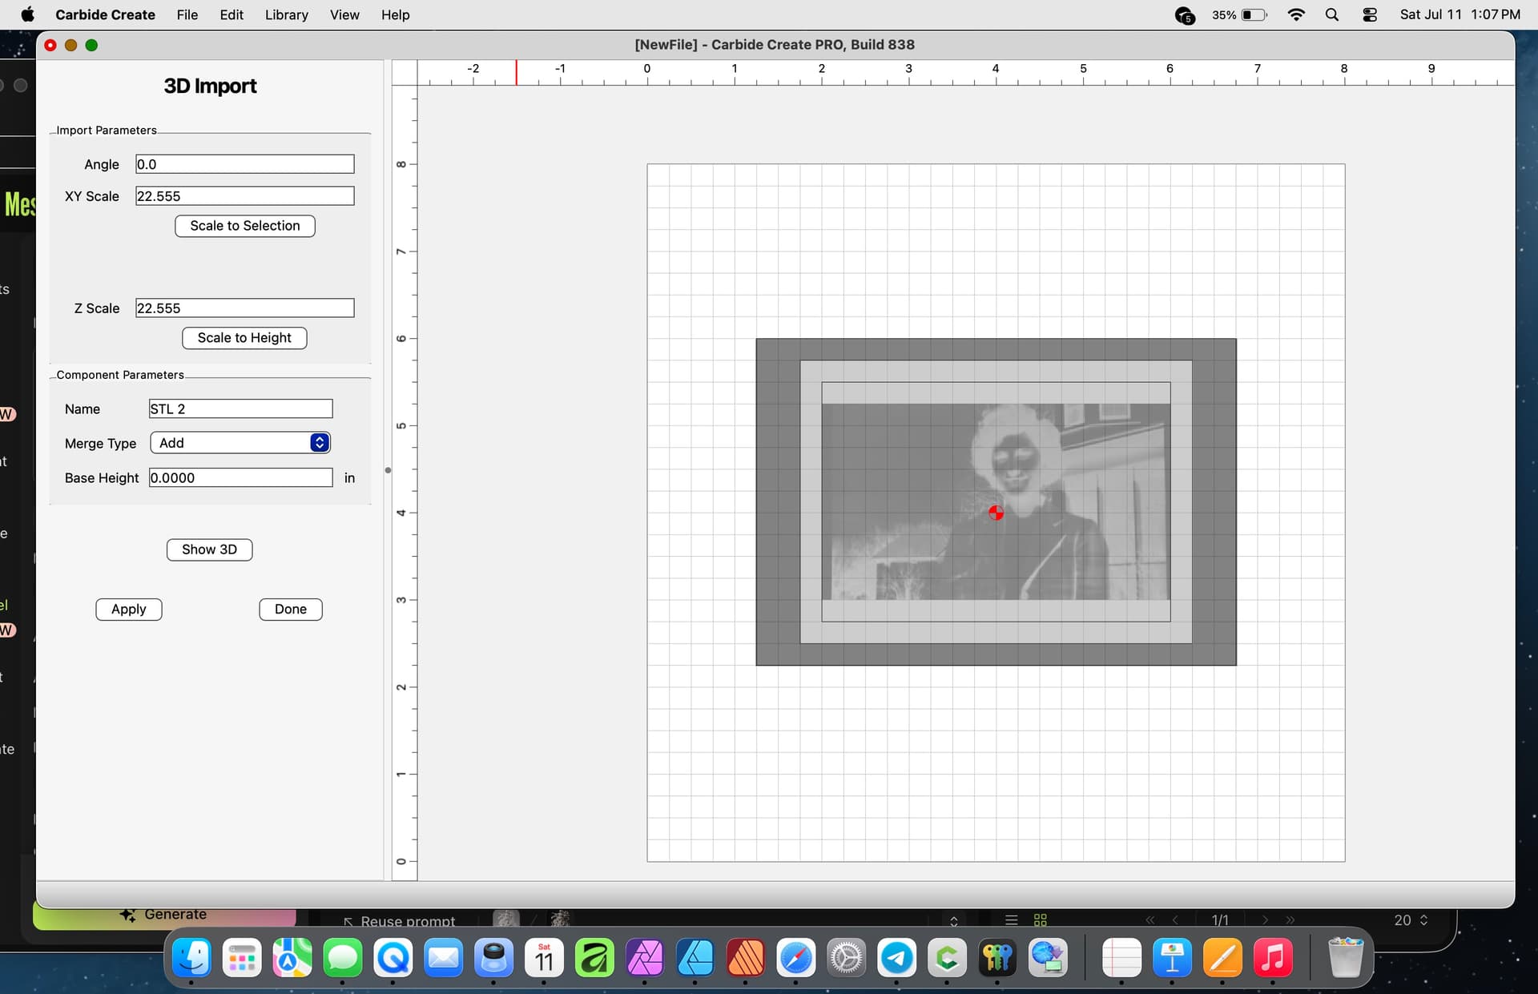
Task: Click the Show 3D button
Action: point(209,549)
